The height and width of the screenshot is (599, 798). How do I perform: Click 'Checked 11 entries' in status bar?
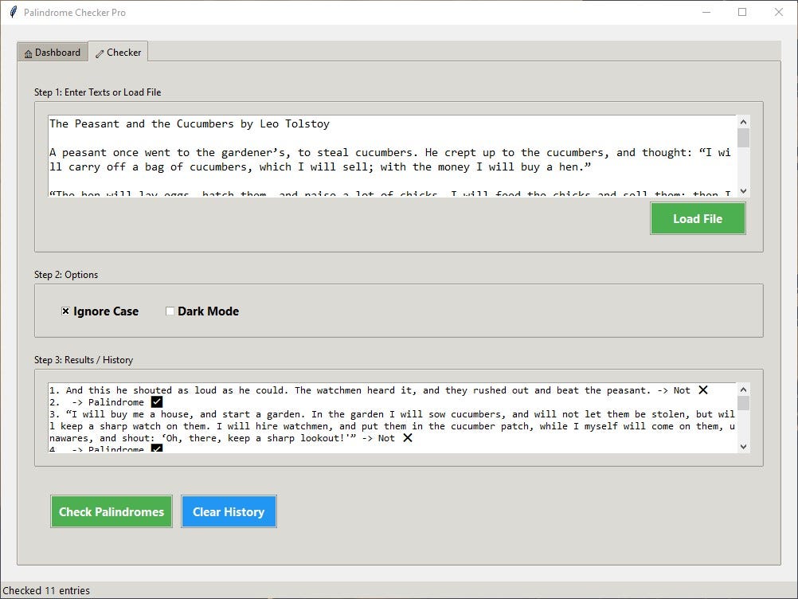point(46,590)
